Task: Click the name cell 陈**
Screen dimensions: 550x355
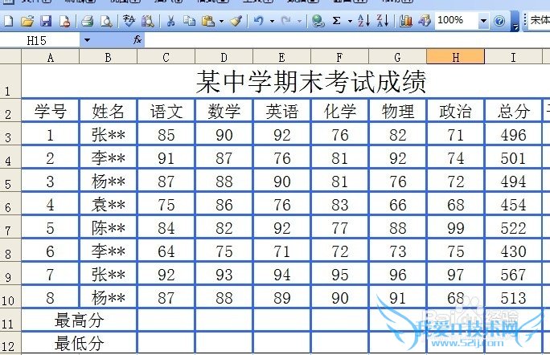Action: tap(108, 227)
